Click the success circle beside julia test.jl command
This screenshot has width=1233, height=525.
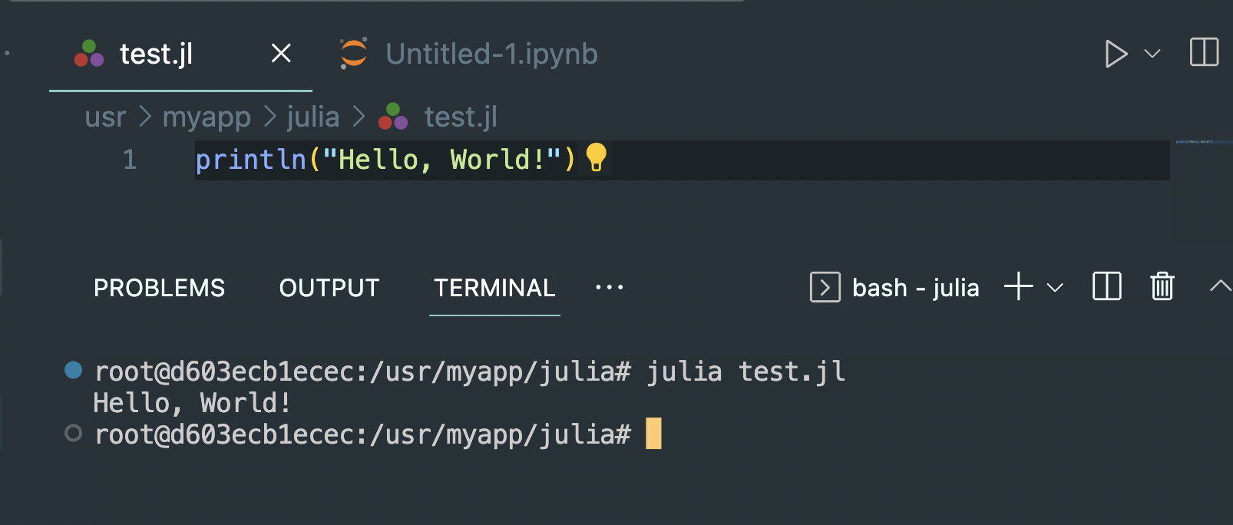pos(73,371)
